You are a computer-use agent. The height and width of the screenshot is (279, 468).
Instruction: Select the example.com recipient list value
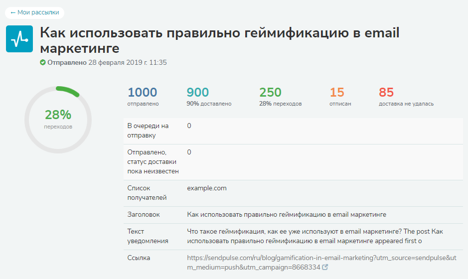[207, 188]
